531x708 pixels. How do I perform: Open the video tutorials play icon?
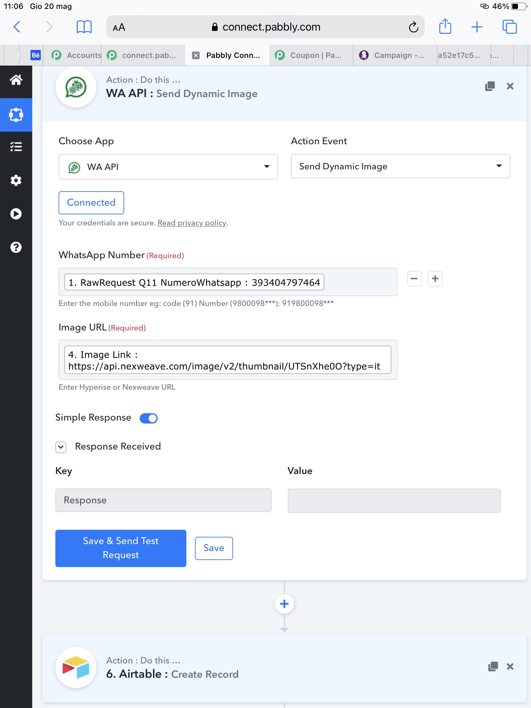(16, 214)
